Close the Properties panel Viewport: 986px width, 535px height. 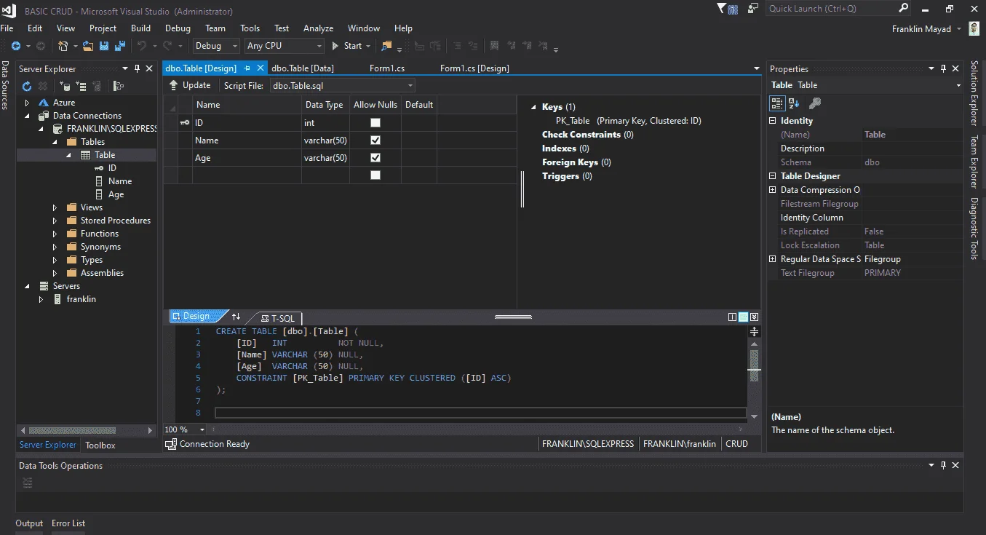[956, 68]
